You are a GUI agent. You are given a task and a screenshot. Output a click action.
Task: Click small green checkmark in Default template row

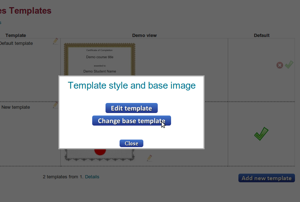click(289, 65)
